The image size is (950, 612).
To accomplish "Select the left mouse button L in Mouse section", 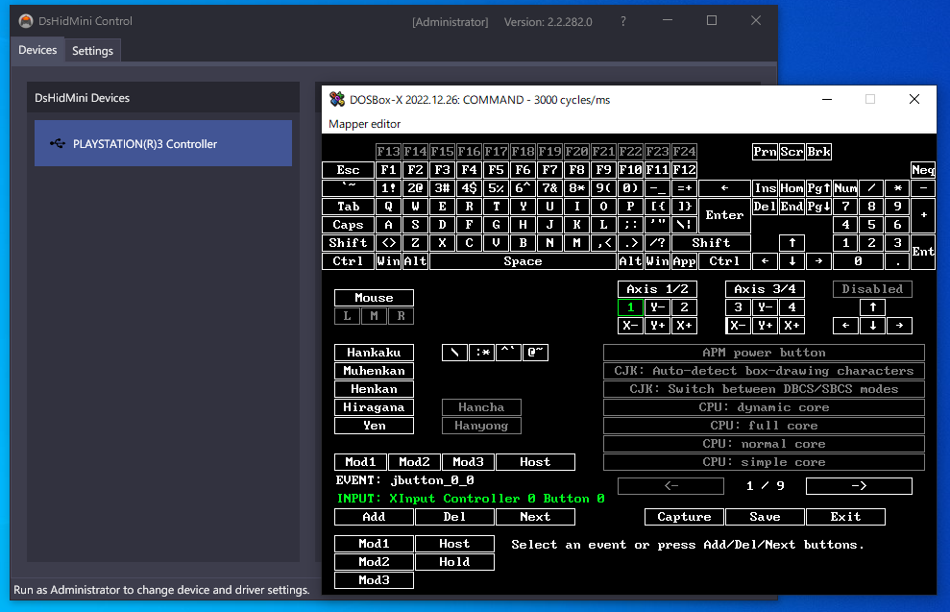I will pyautogui.click(x=346, y=315).
